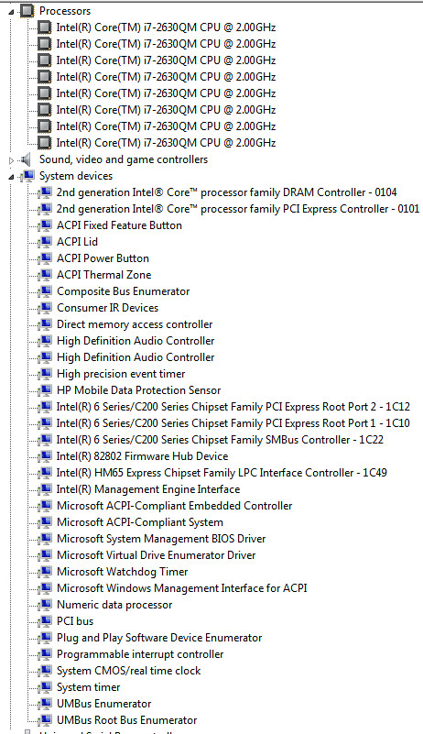Click the High precision event timer icon

pyautogui.click(x=45, y=374)
